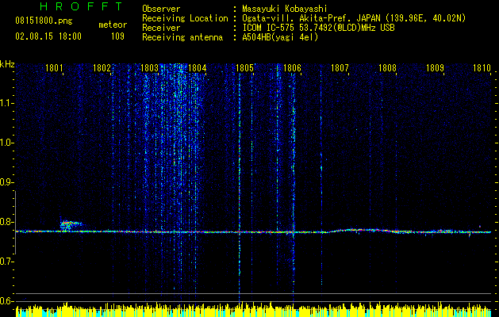Image resolution: width=499 pixels, height=317 pixels.
Task: Click the 0.6 kHz axis label
Action: pyautogui.click(x=7, y=301)
